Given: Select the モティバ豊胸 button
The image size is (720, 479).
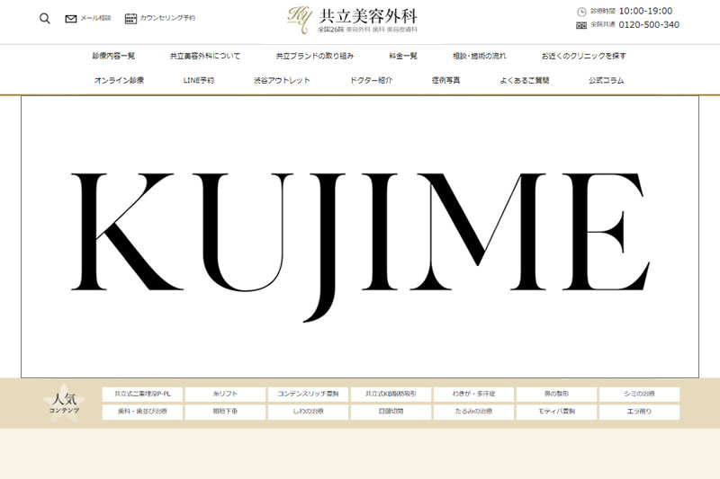Looking at the screenshot, I should point(556,412).
